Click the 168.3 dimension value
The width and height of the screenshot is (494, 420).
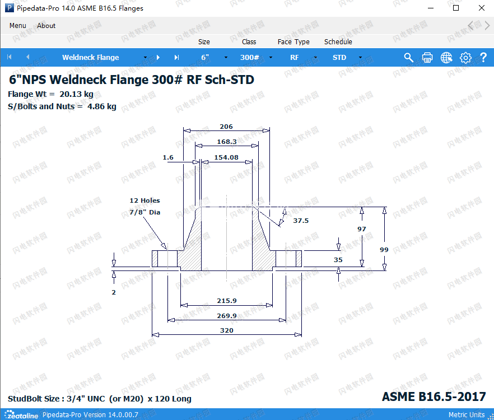(x=226, y=142)
